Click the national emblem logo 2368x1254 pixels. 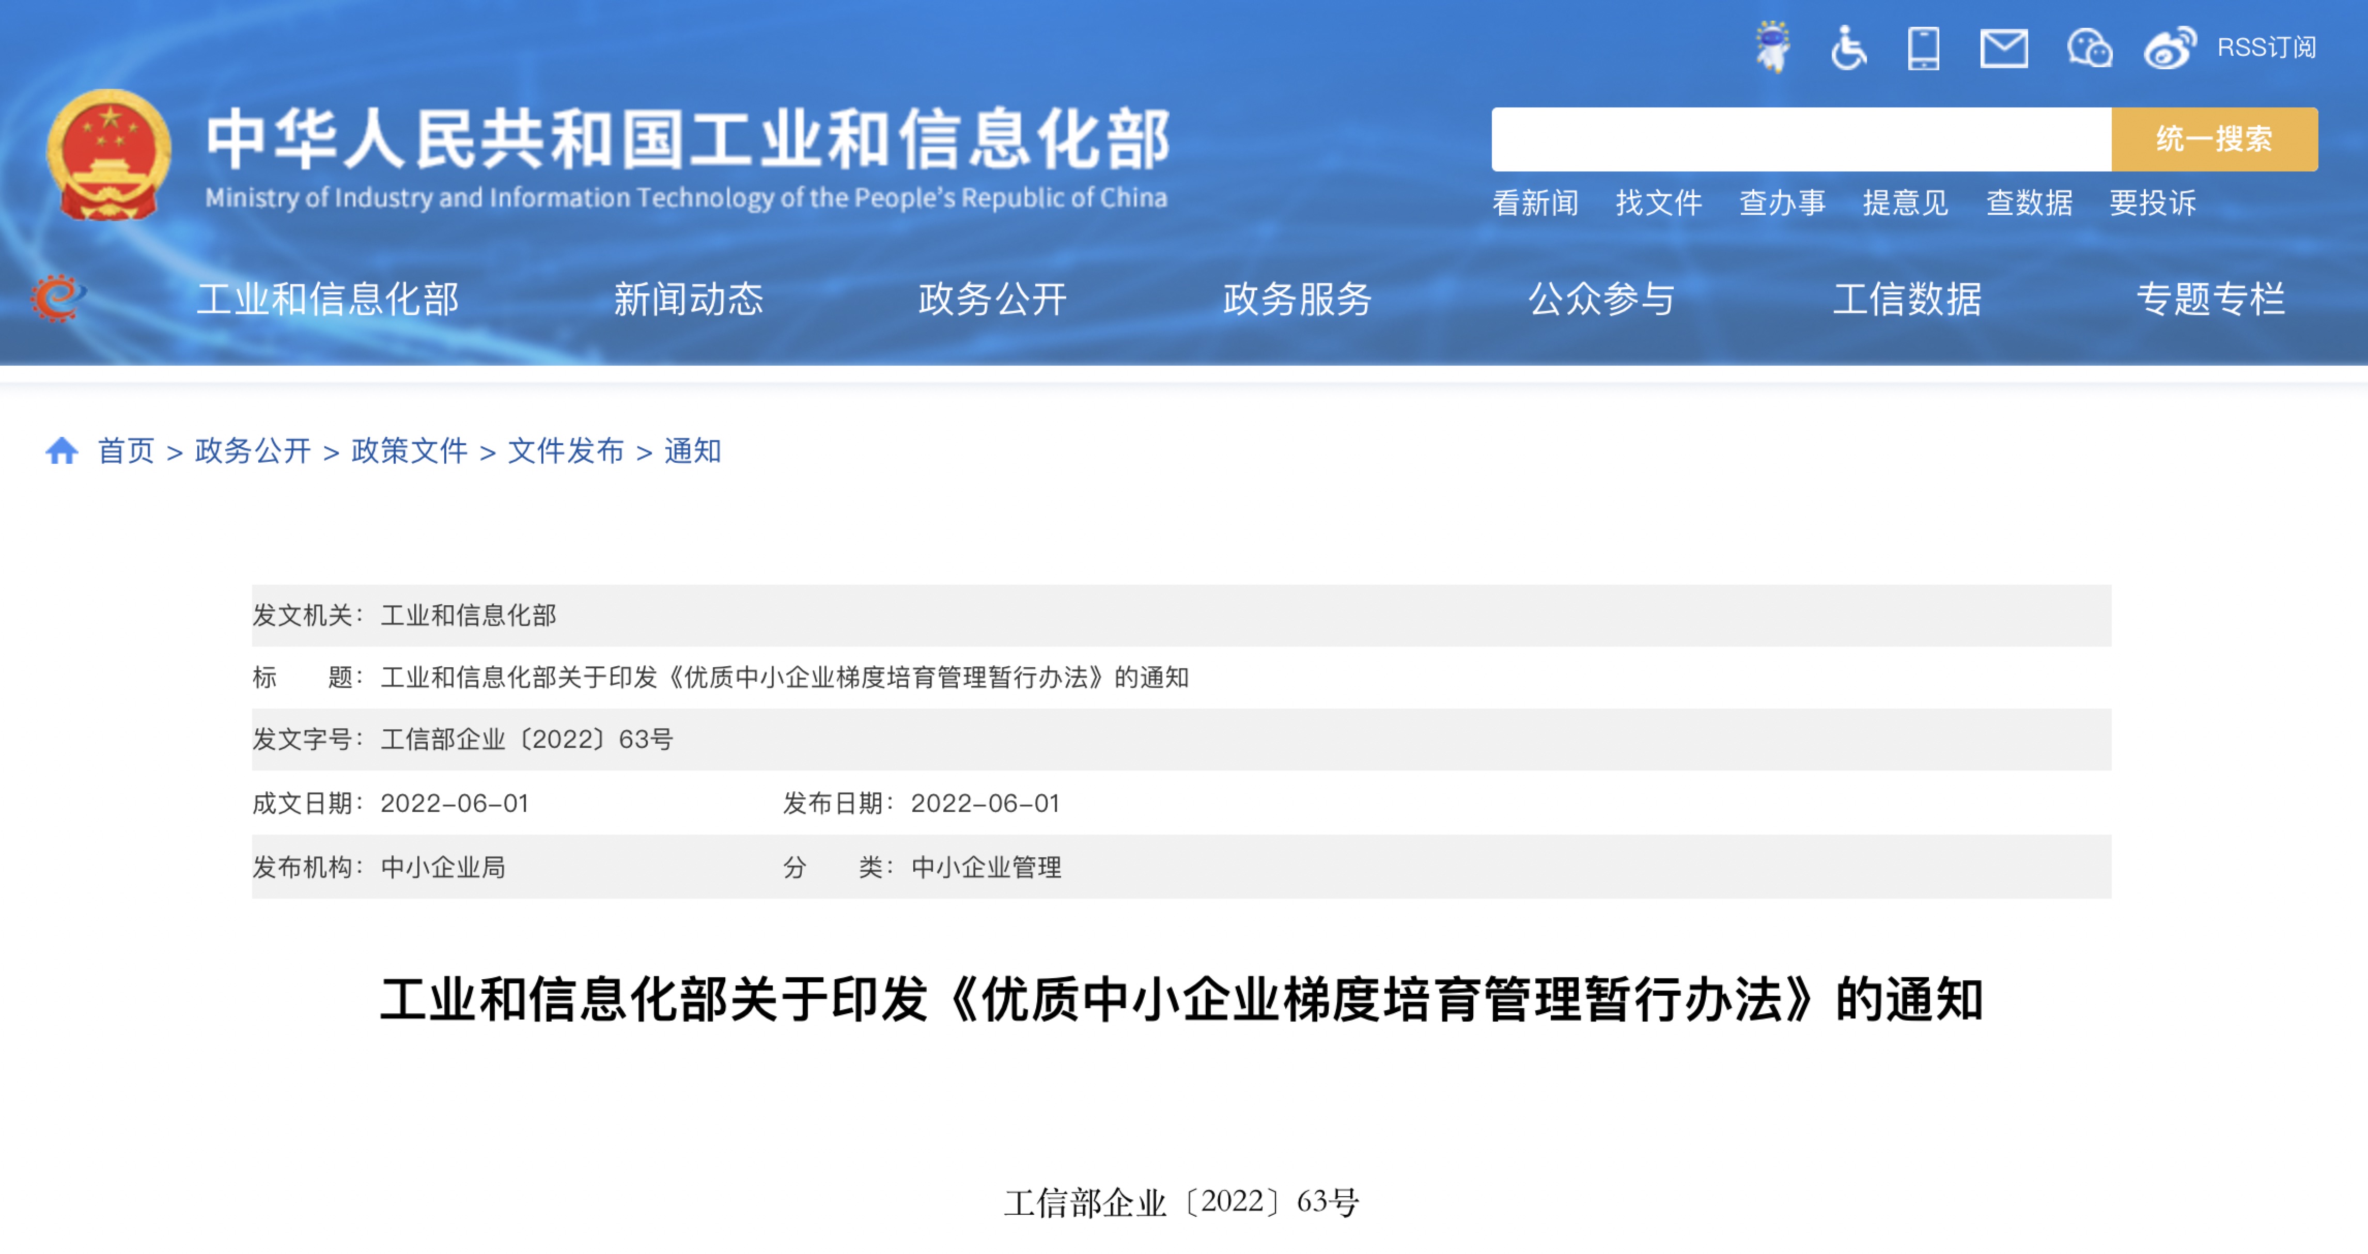(x=108, y=154)
